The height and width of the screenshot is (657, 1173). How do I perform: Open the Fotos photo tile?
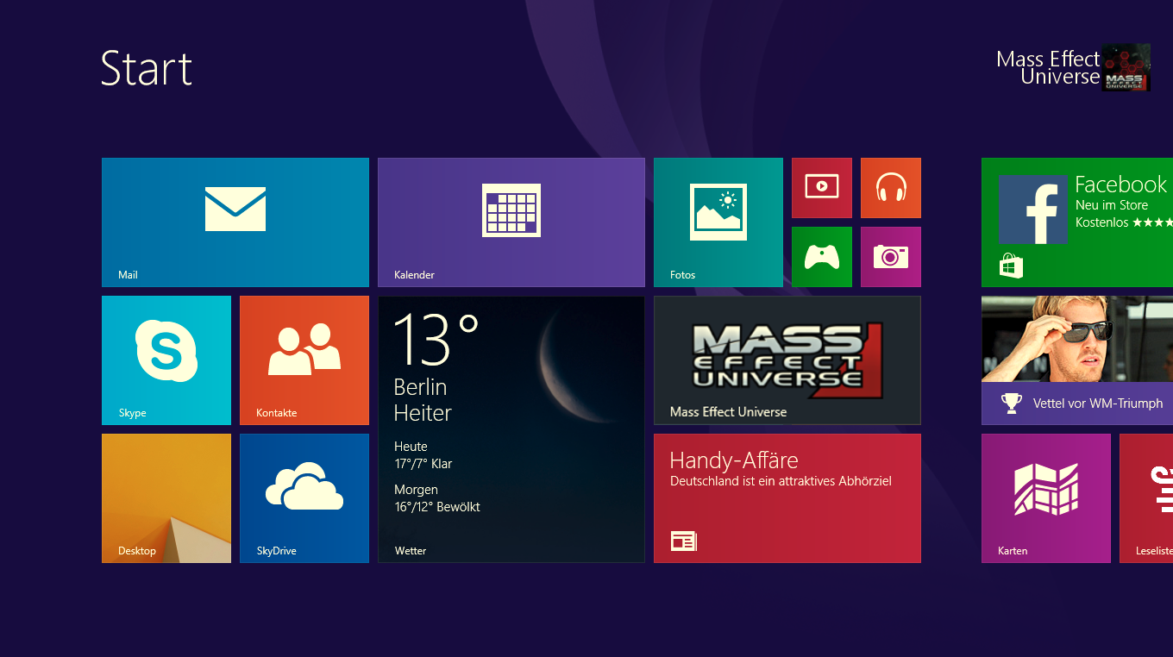pos(718,222)
